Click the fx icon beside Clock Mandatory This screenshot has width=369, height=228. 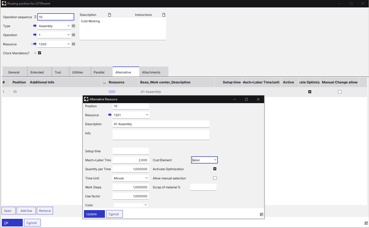[35, 53]
